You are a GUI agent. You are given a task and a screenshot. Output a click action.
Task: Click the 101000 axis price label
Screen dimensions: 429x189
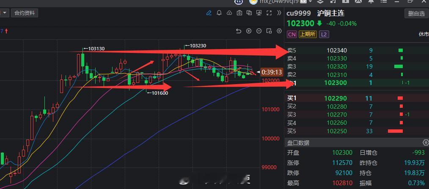pos(271,110)
